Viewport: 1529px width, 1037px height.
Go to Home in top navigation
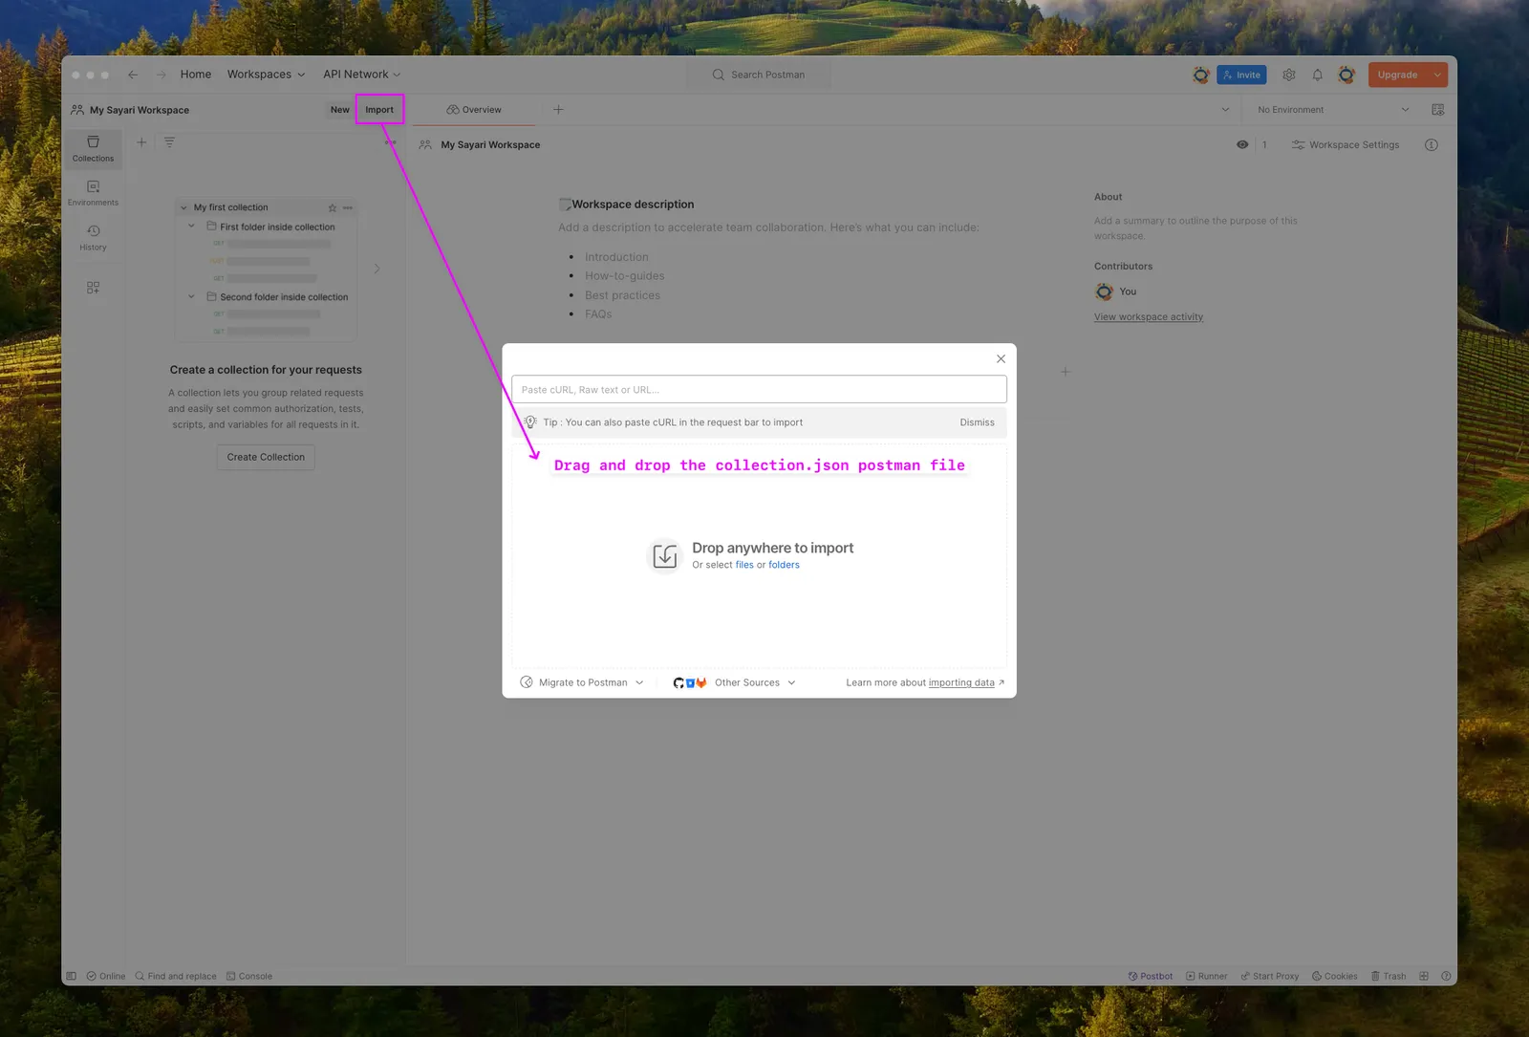tap(196, 75)
